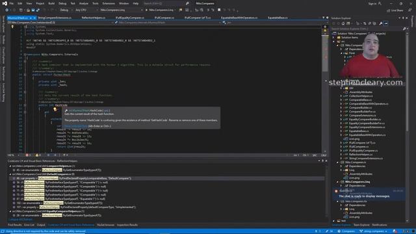This screenshot has height=234, width=416.
Task: Collapse the DefaultComparer.cs reference group
Action: pos(10,174)
